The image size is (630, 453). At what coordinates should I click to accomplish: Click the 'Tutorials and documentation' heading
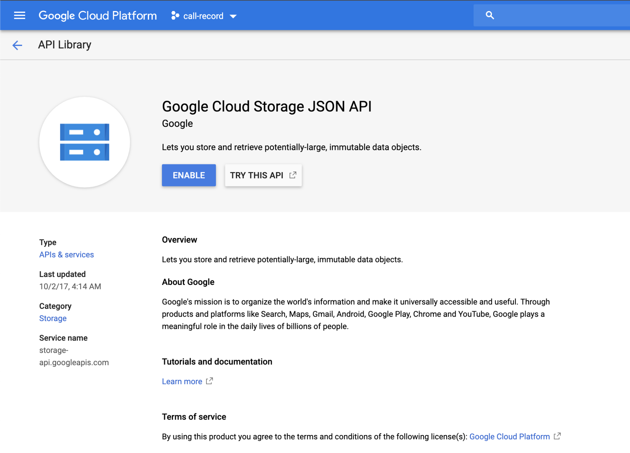[217, 361]
